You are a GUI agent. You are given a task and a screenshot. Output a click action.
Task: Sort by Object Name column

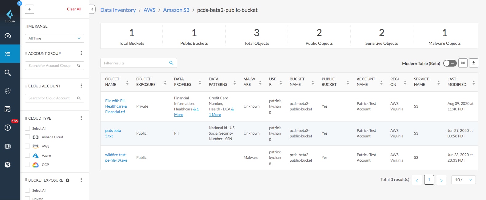127,83
